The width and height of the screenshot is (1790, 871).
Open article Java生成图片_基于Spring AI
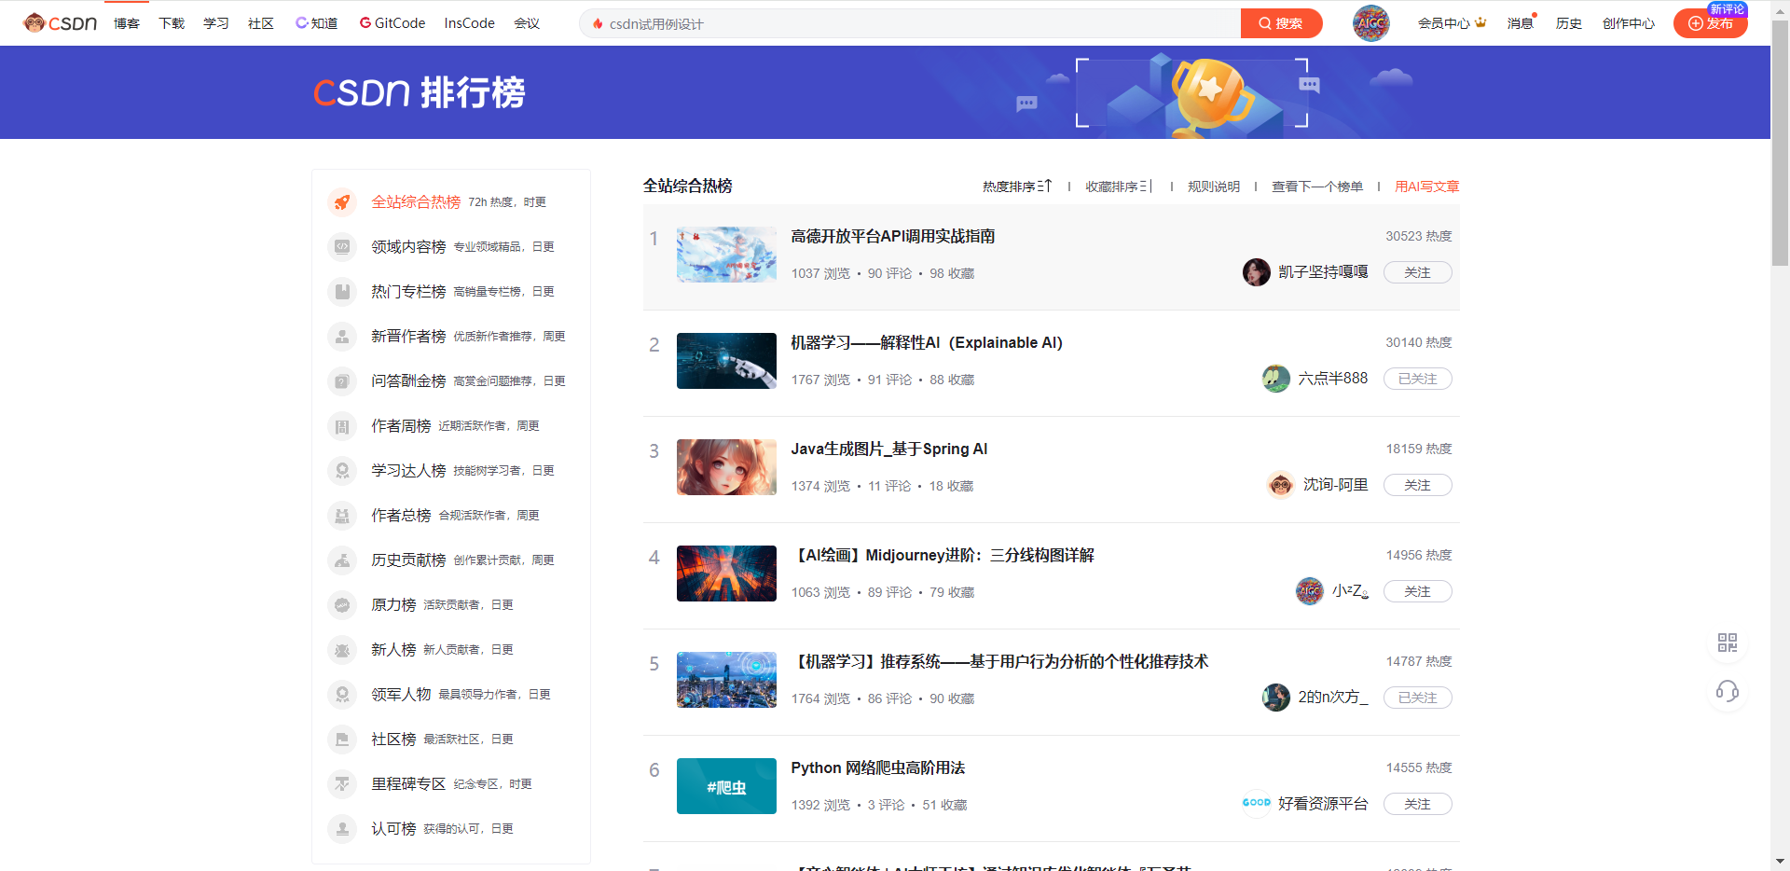coord(889,449)
